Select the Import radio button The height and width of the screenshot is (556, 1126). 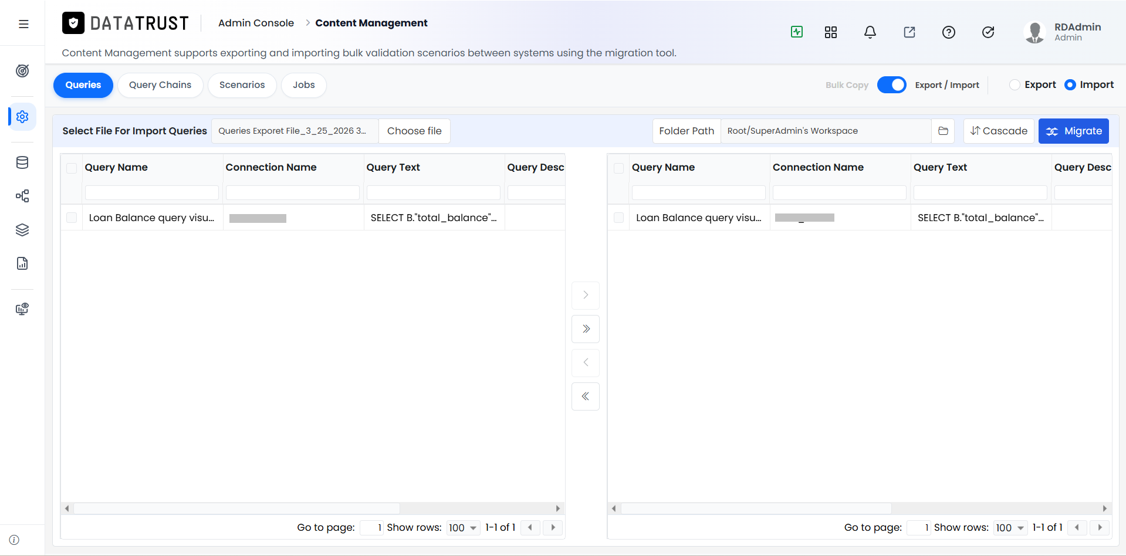click(x=1070, y=84)
